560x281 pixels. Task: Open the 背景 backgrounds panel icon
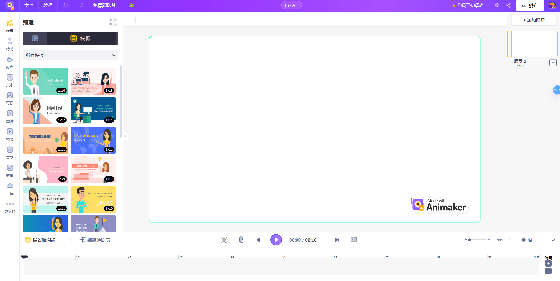[10, 98]
